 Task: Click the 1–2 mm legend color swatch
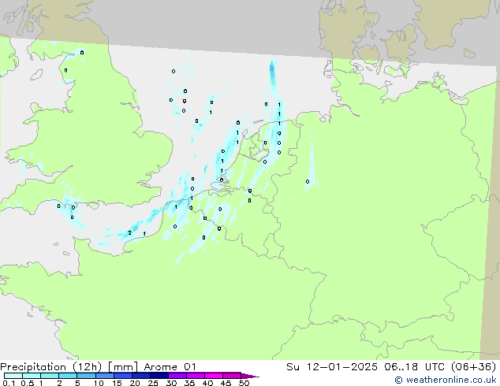point(50,376)
